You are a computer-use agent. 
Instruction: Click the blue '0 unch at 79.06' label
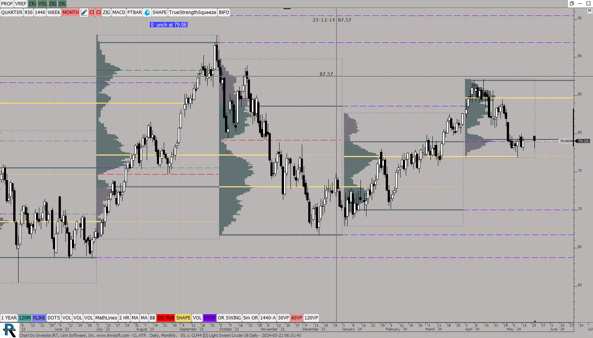(x=169, y=25)
